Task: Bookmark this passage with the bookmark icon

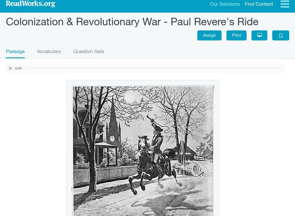Action: point(281,35)
